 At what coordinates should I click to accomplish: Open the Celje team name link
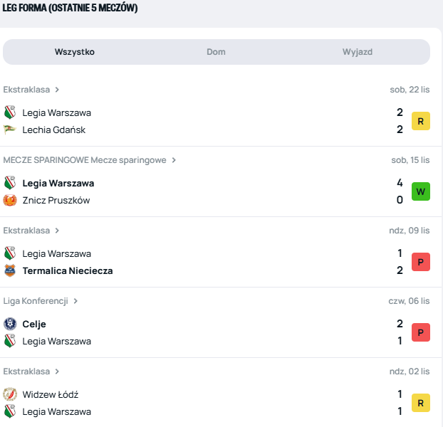click(34, 324)
